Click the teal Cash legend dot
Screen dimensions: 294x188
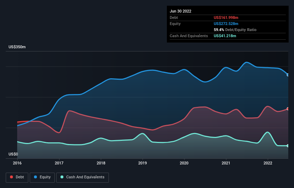click(x=62, y=177)
